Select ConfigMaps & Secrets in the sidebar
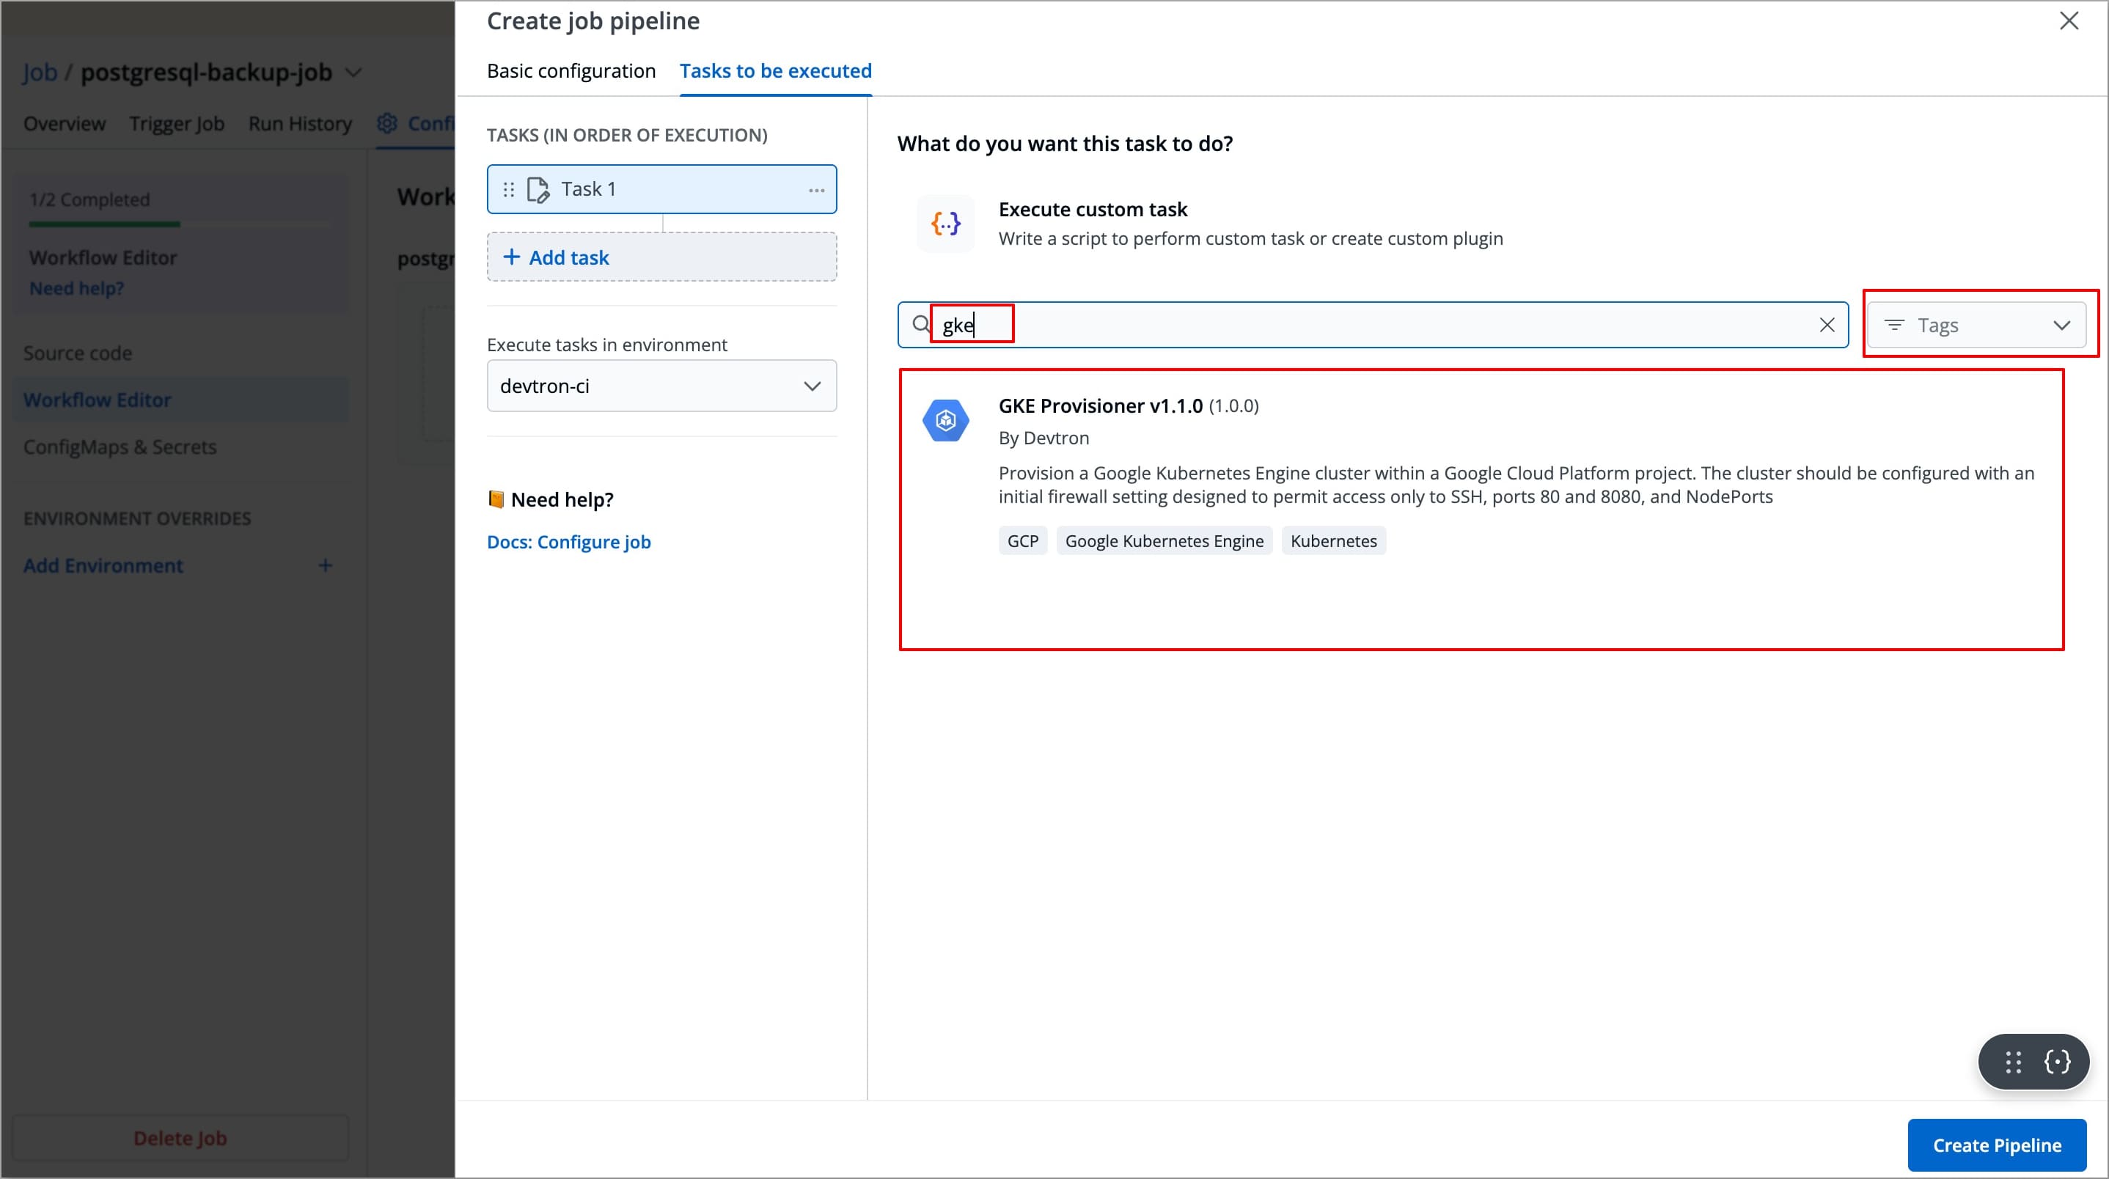The height and width of the screenshot is (1179, 2109). coord(120,447)
